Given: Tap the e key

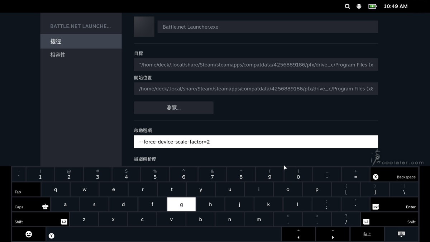Looking at the screenshot, I should click(x=114, y=189).
